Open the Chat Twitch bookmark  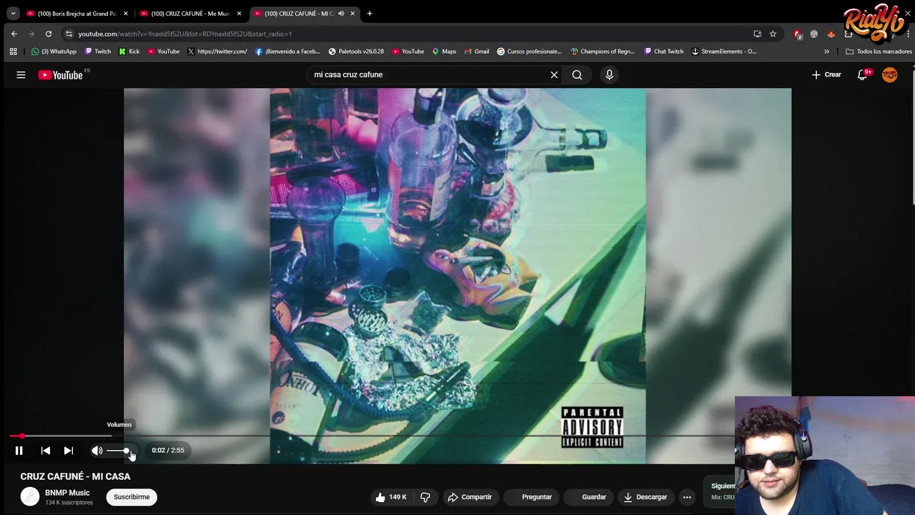coord(664,51)
